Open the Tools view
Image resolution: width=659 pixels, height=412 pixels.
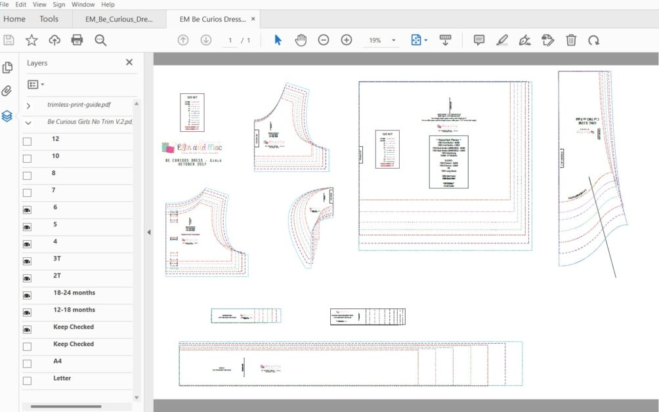[49, 19]
